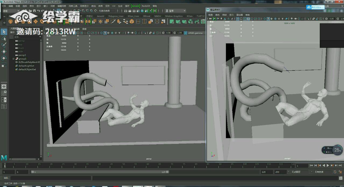Open the Arnold menu in the menu bar

pos(136,6)
